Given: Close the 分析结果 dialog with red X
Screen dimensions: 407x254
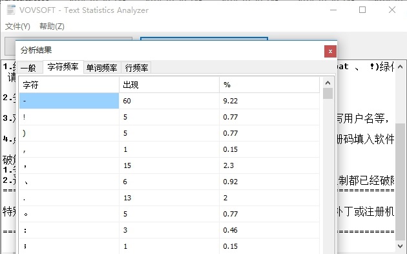Looking at the screenshot, I should tap(330, 52).
